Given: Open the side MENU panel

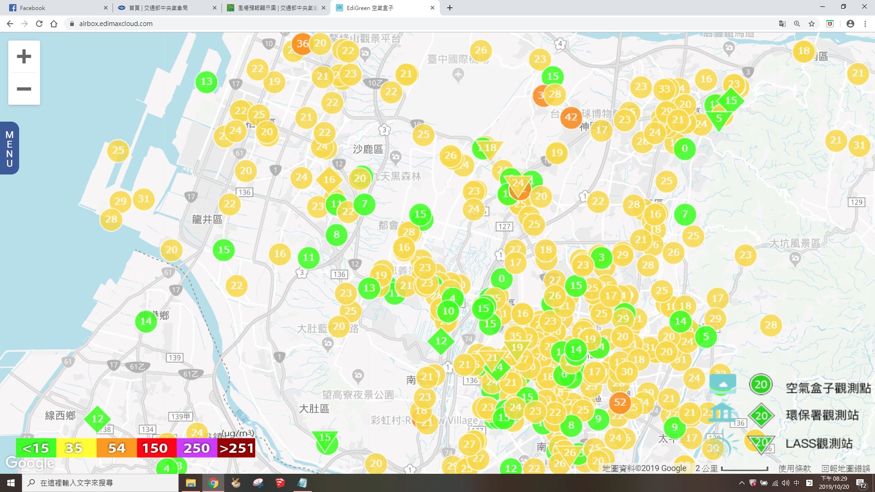Looking at the screenshot, I should tap(9, 149).
